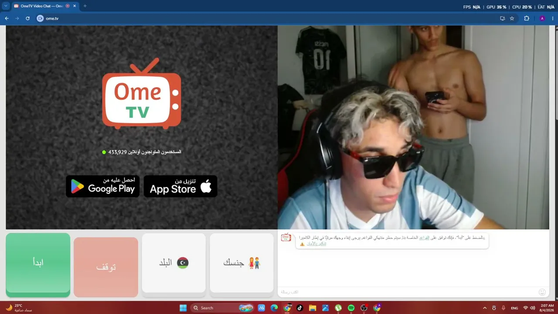
Task: Open uTorrent from the taskbar
Action: pos(338,308)
